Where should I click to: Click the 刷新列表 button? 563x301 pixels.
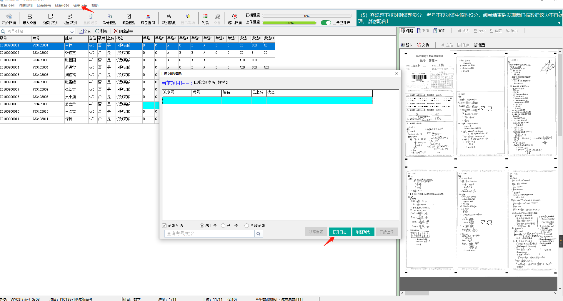click(x=363, y=232)
